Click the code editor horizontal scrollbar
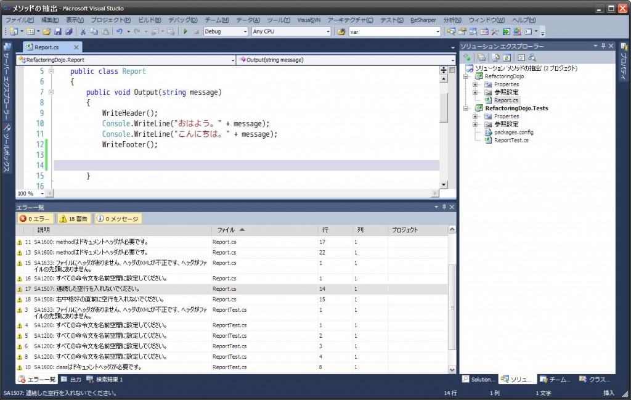This screenshot has width=631, height=400. click(243, 194)
